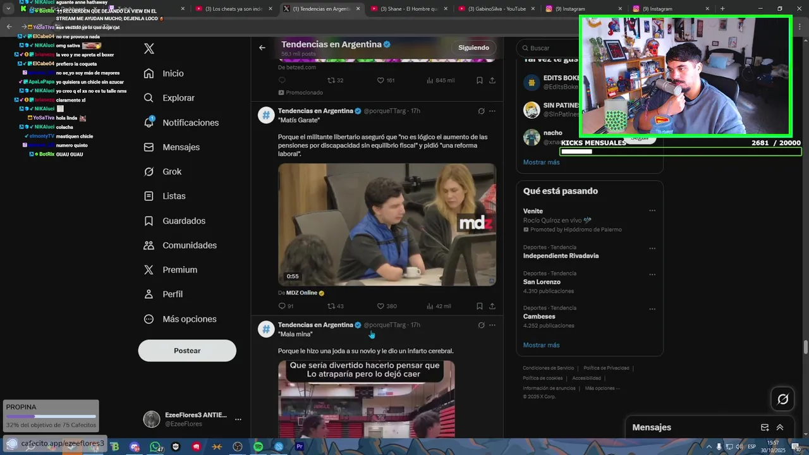Open the Explorar page
The height and width of the screenshot is (455, 809).
[169, 98]
